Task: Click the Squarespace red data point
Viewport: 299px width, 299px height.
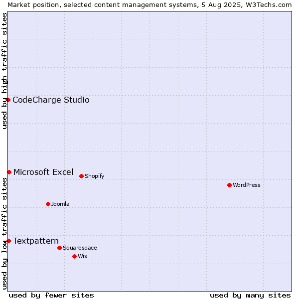Action: click(x=59, y=248)
